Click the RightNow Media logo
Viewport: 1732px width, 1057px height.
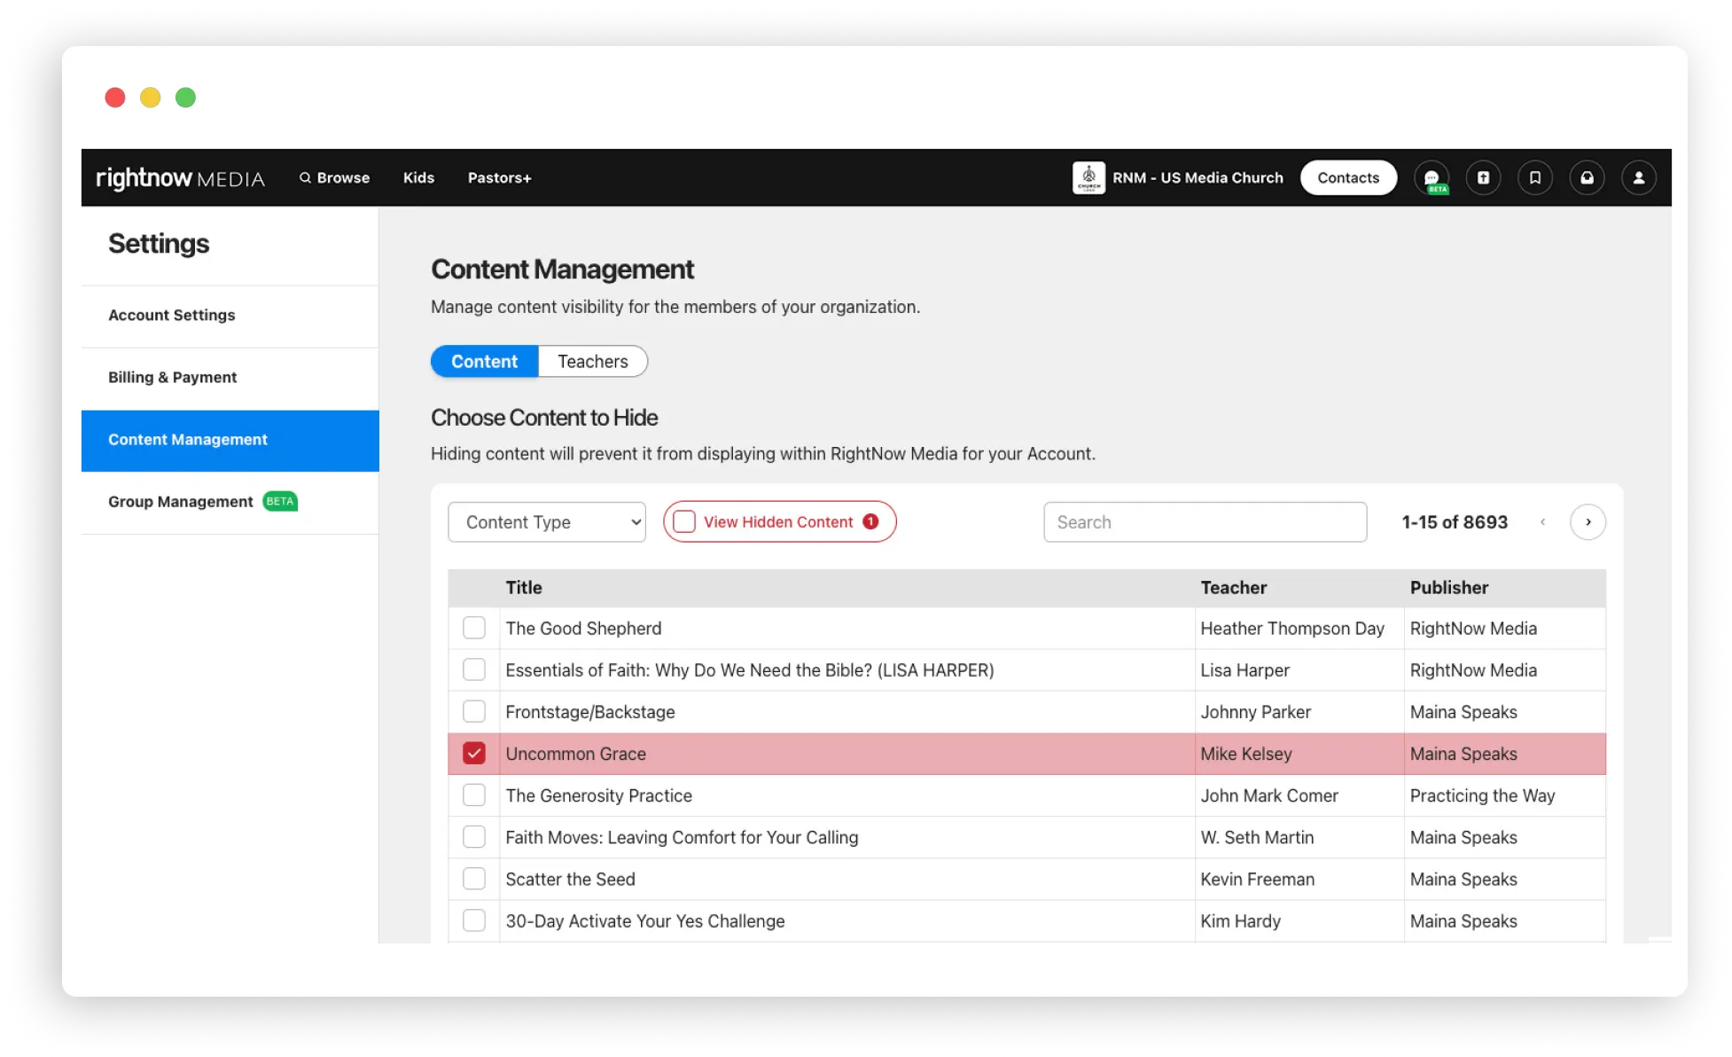click(x=180, y=177)
